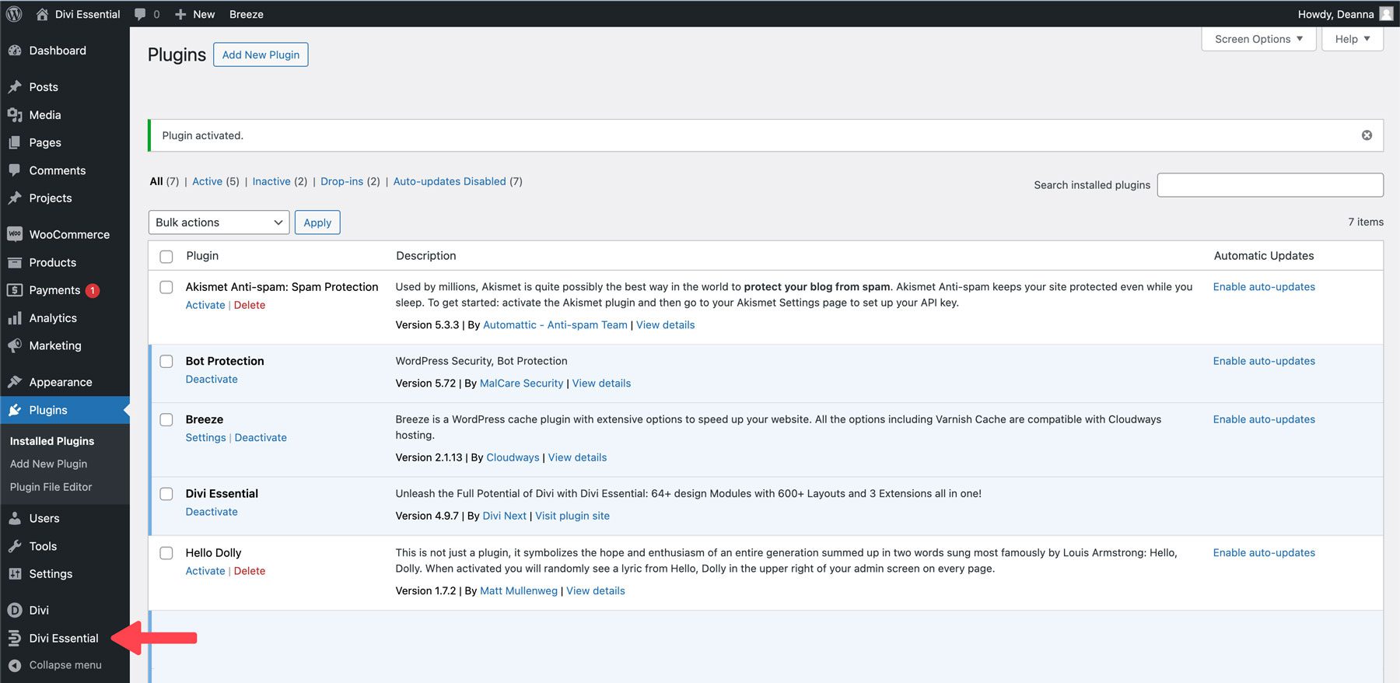This screenshot has height=683, width=1400.
Task: Expand the Screen Options panel
Action: [x=1258, y=39]
